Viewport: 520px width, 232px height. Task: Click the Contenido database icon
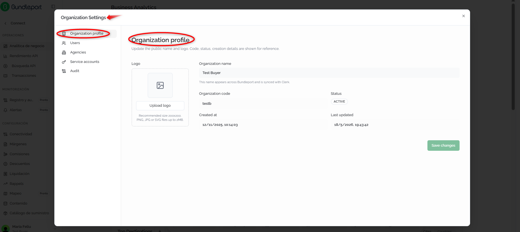tap(5, 203)
